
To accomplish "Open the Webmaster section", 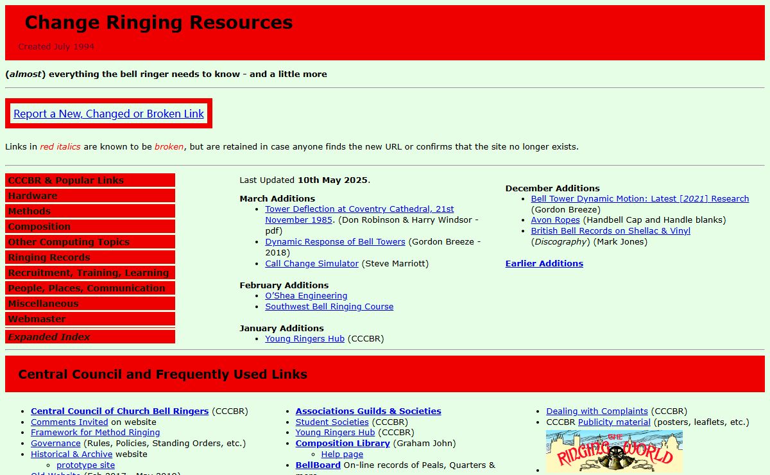I will click(x=90, y=319).
